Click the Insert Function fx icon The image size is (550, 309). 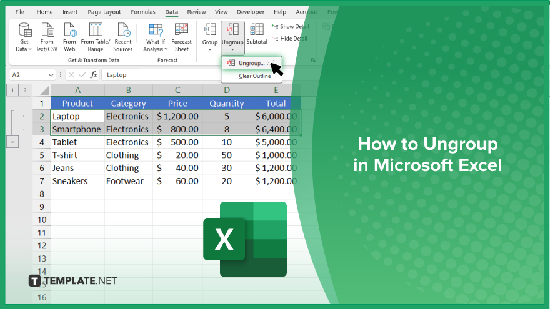click(x=94, y=75)
